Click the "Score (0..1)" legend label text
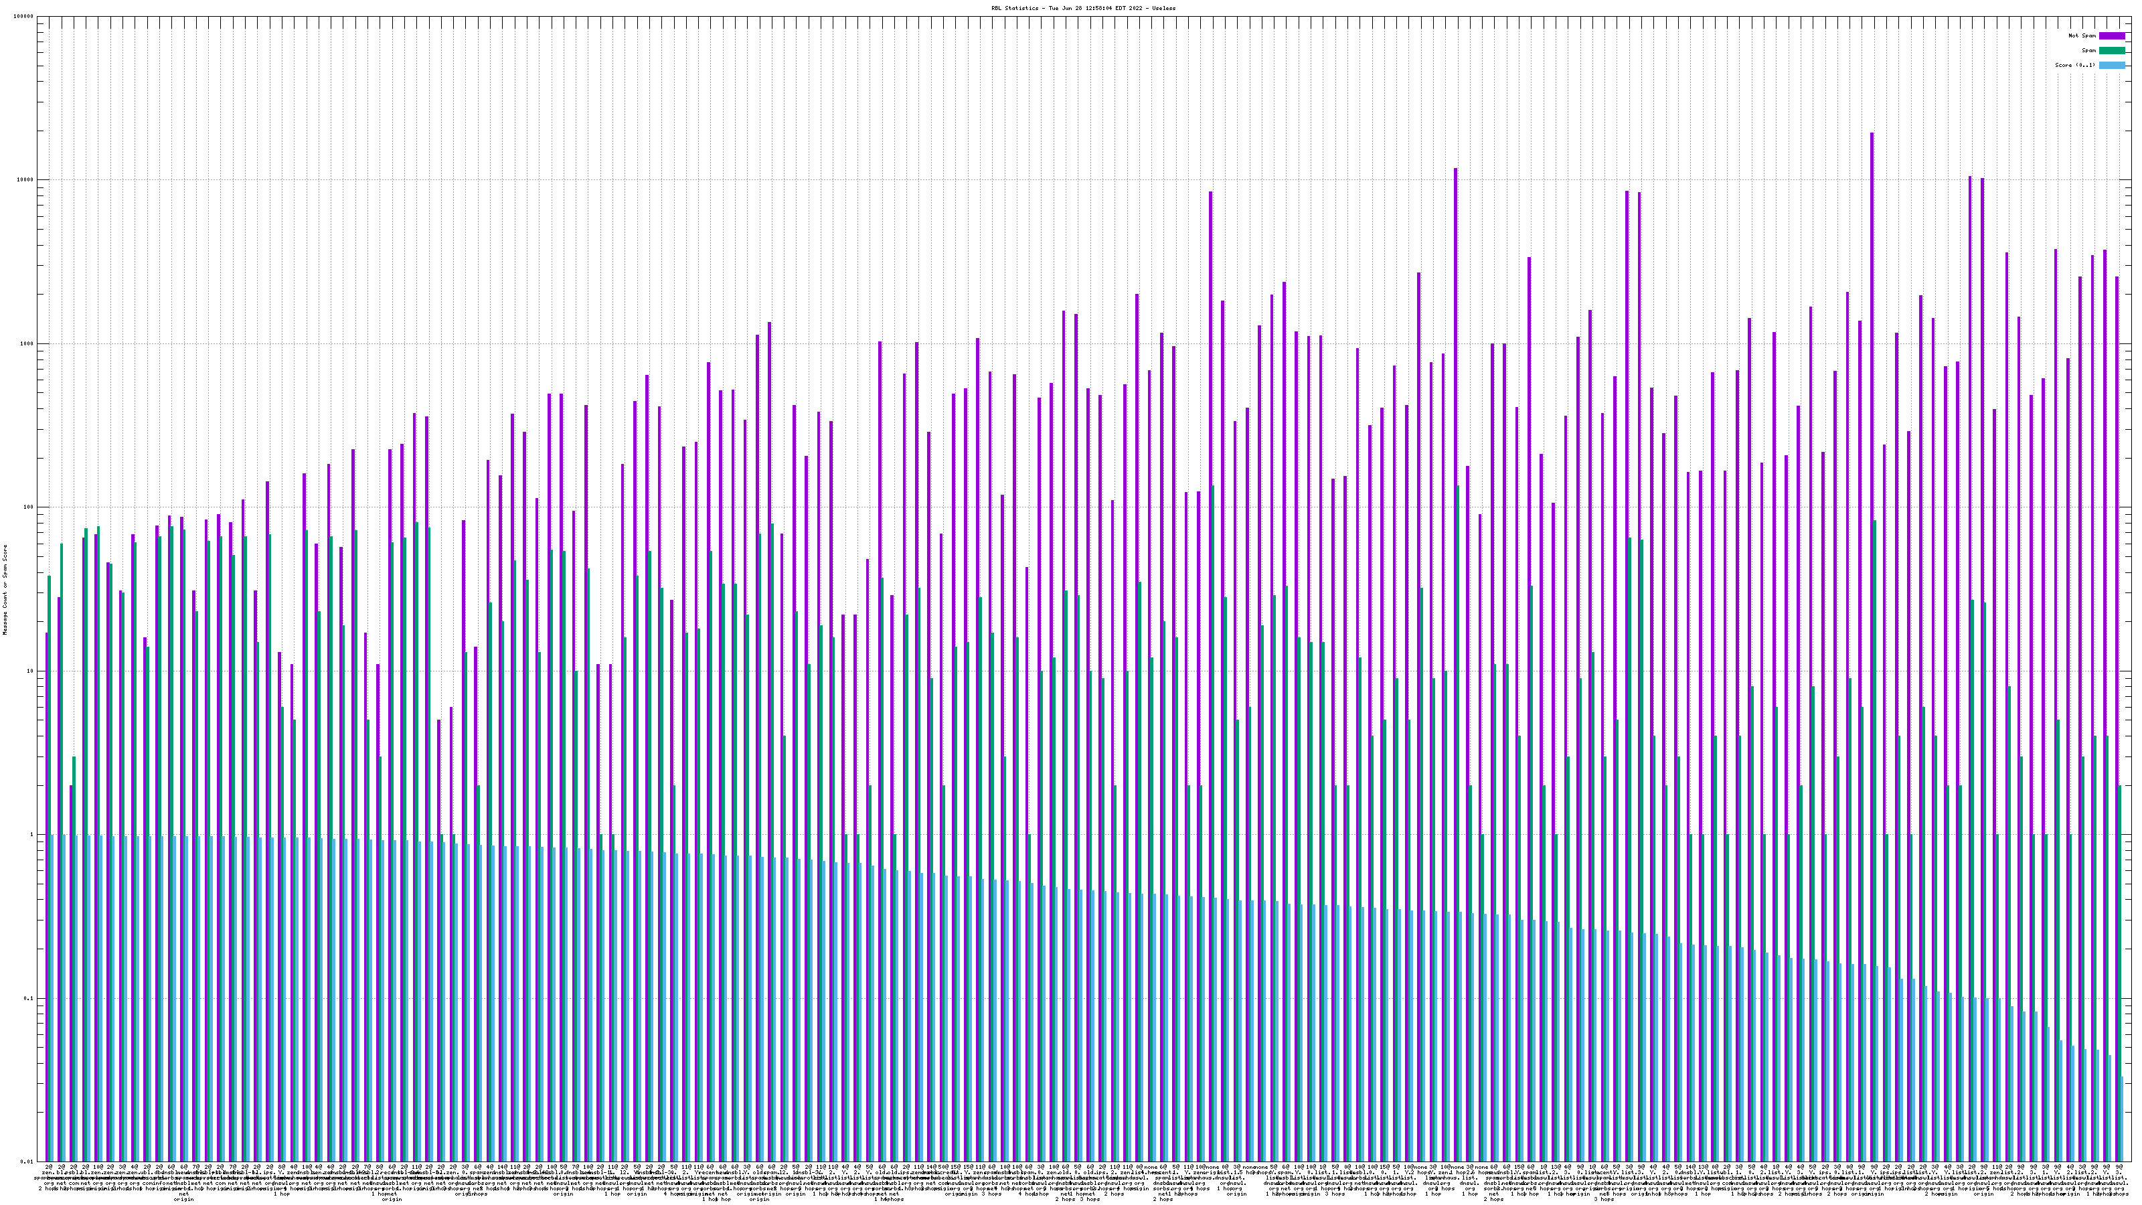Screen dimensions: 2142x1205 (x=2074, y=65)
